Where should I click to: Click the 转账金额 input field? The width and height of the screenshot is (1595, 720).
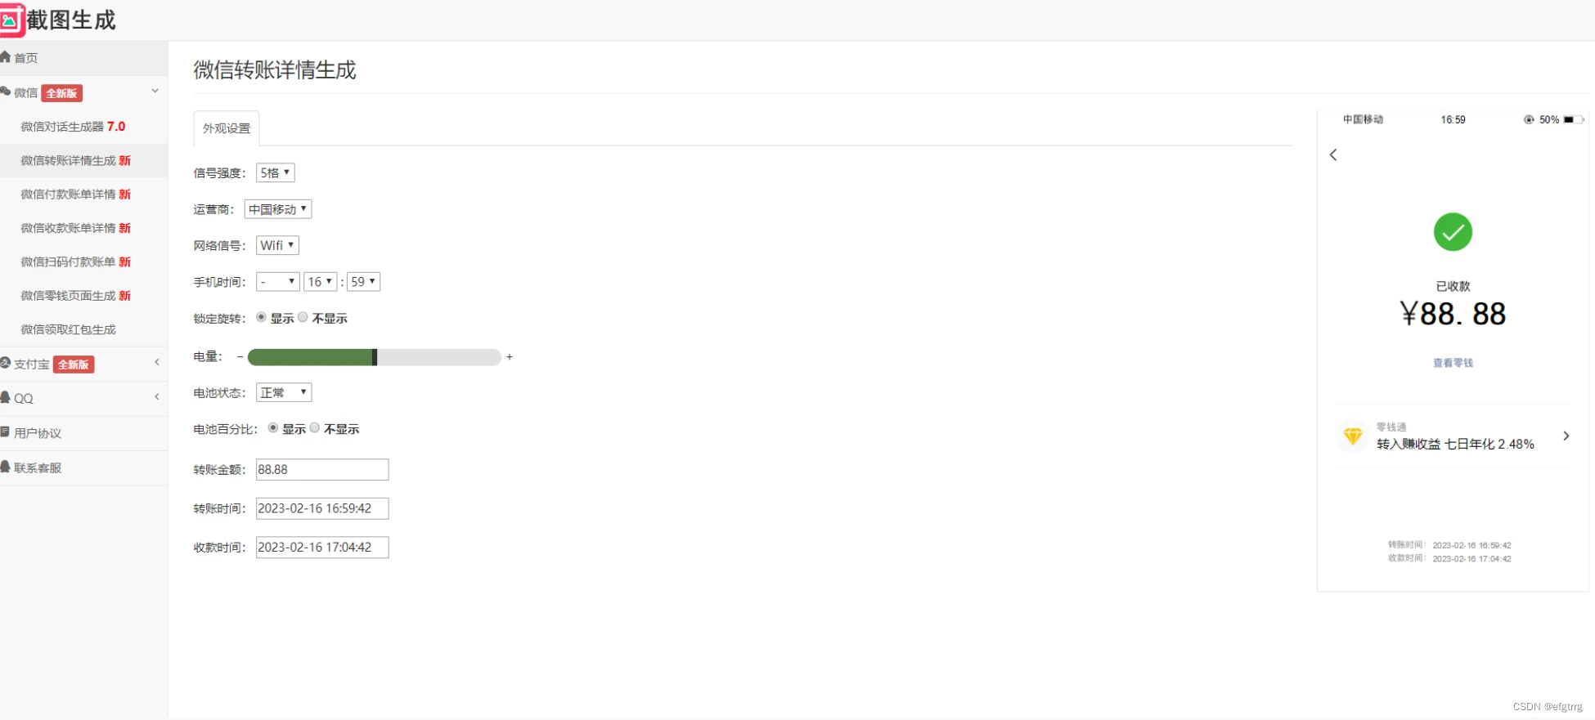[x=321, y=469]
